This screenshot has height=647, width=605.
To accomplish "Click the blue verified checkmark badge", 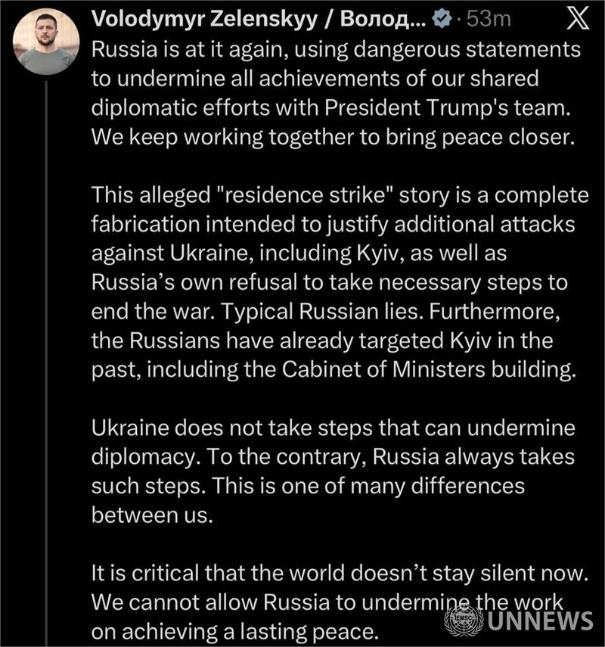I will coord(442,20).
